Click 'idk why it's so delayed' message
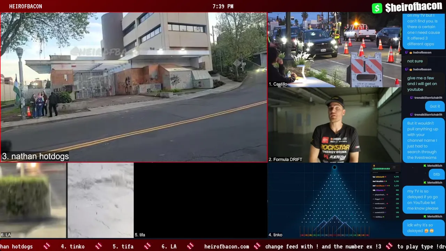 pyautogui.click(x=423, y=228)
